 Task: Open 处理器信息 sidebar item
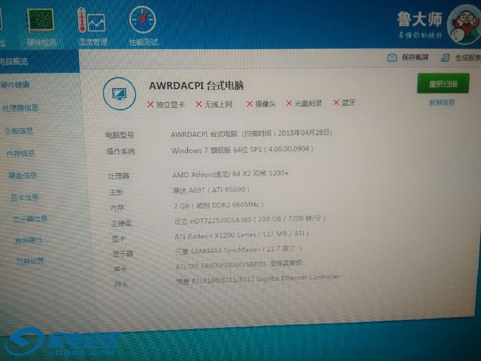(x=20, y=108)
